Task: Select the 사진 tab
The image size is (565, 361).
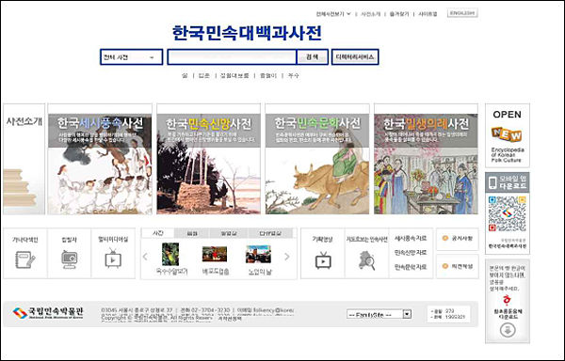Action: click(x=158, y=233)
